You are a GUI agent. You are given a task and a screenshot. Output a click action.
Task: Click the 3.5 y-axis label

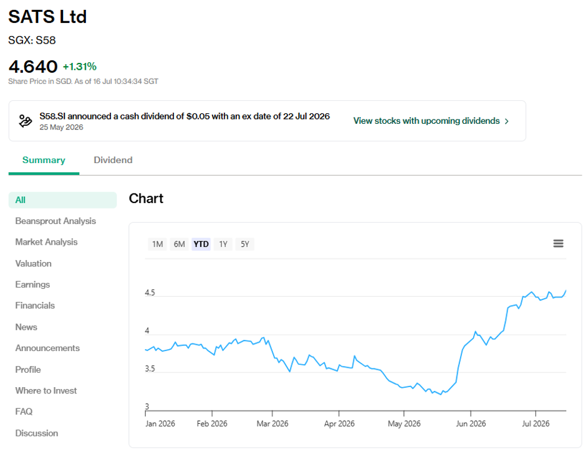pyautogui.click(x=150, y=368)
